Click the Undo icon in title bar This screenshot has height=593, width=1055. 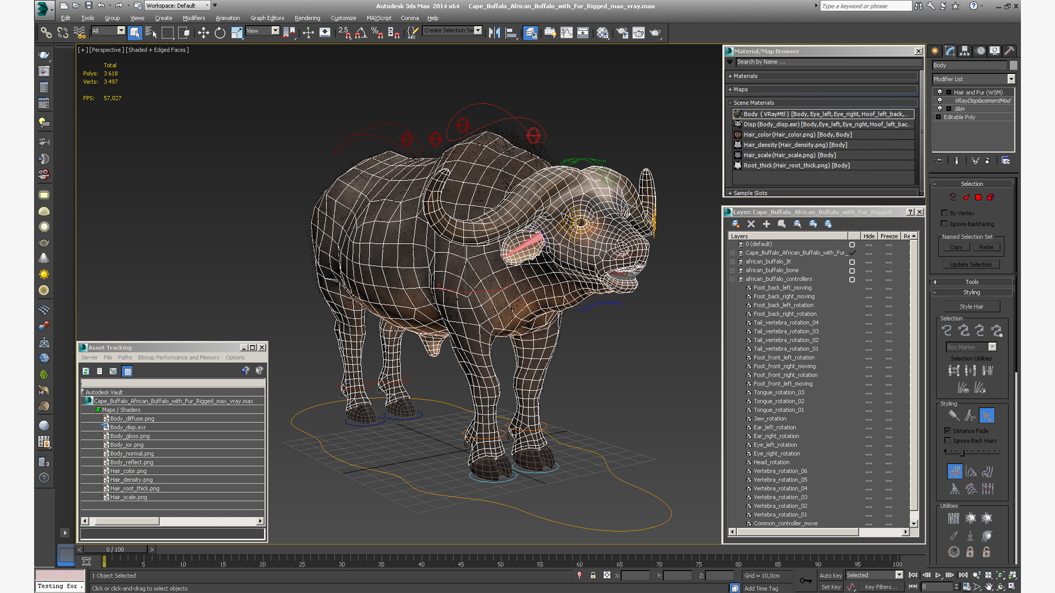tap(101, 5)
